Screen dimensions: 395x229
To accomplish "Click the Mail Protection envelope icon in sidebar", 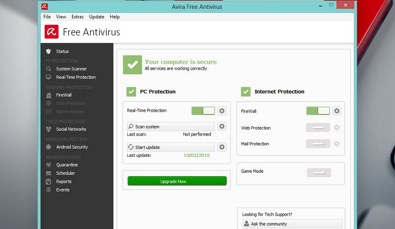I will point(49,112).
